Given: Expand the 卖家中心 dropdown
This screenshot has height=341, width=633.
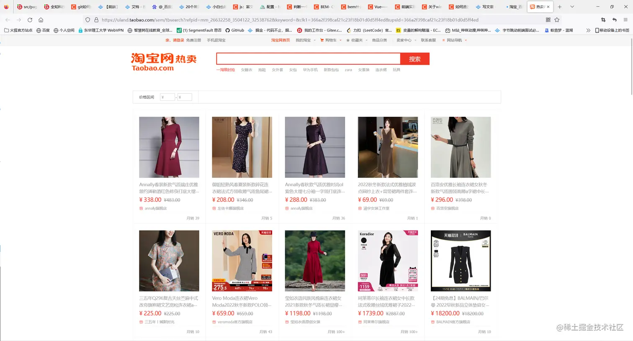Looking at the screenshot, I should coord(406,40).
